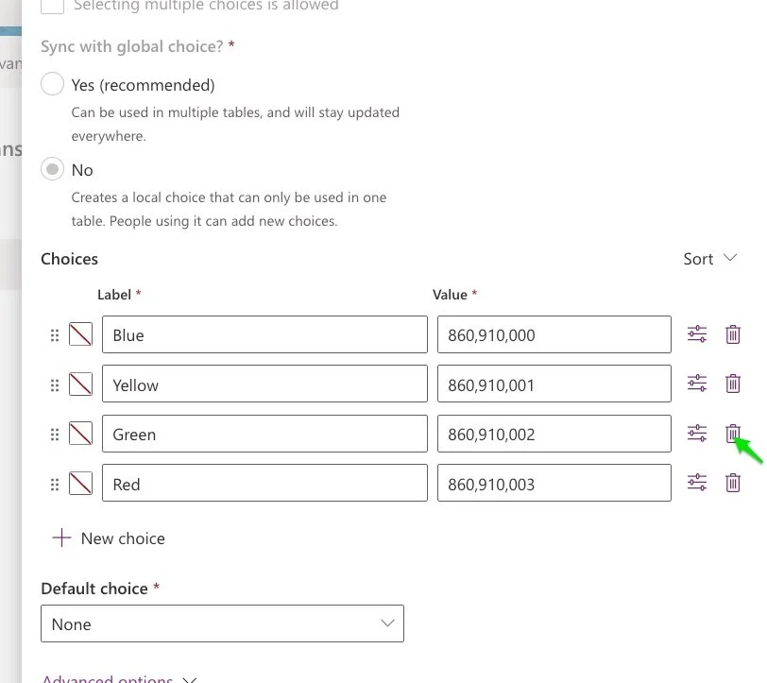The height and width of the screenshot is (683, 767).
Task: Click the Choices section heading
Action: [x=70, y=259]
